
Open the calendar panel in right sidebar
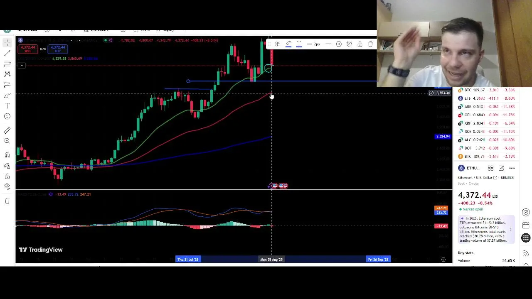[526, 225]
